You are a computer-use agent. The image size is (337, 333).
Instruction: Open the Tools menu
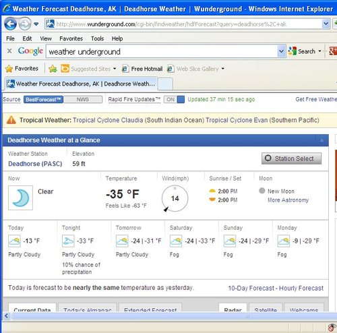pyautogui.click(x=97, y=38)
